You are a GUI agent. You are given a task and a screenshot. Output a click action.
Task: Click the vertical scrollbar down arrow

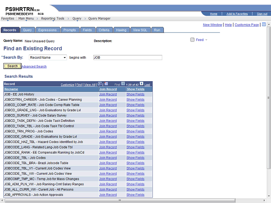[269, 196]
